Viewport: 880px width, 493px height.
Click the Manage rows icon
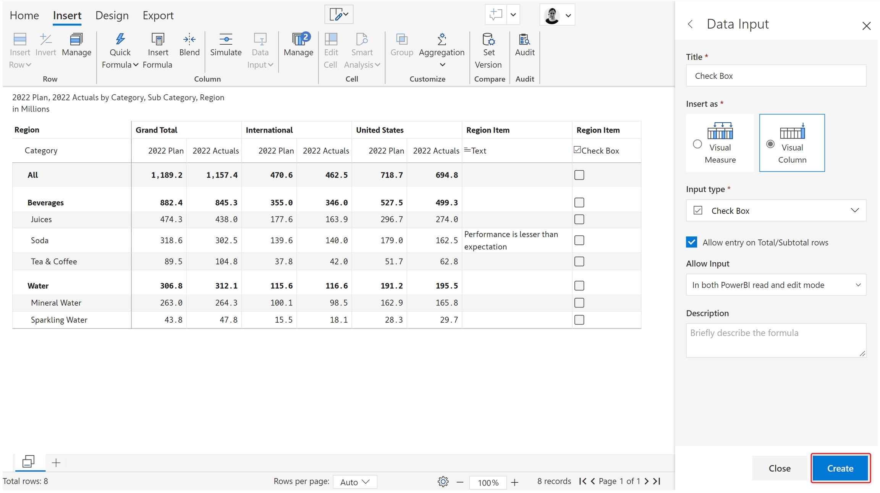pos(76,39)
